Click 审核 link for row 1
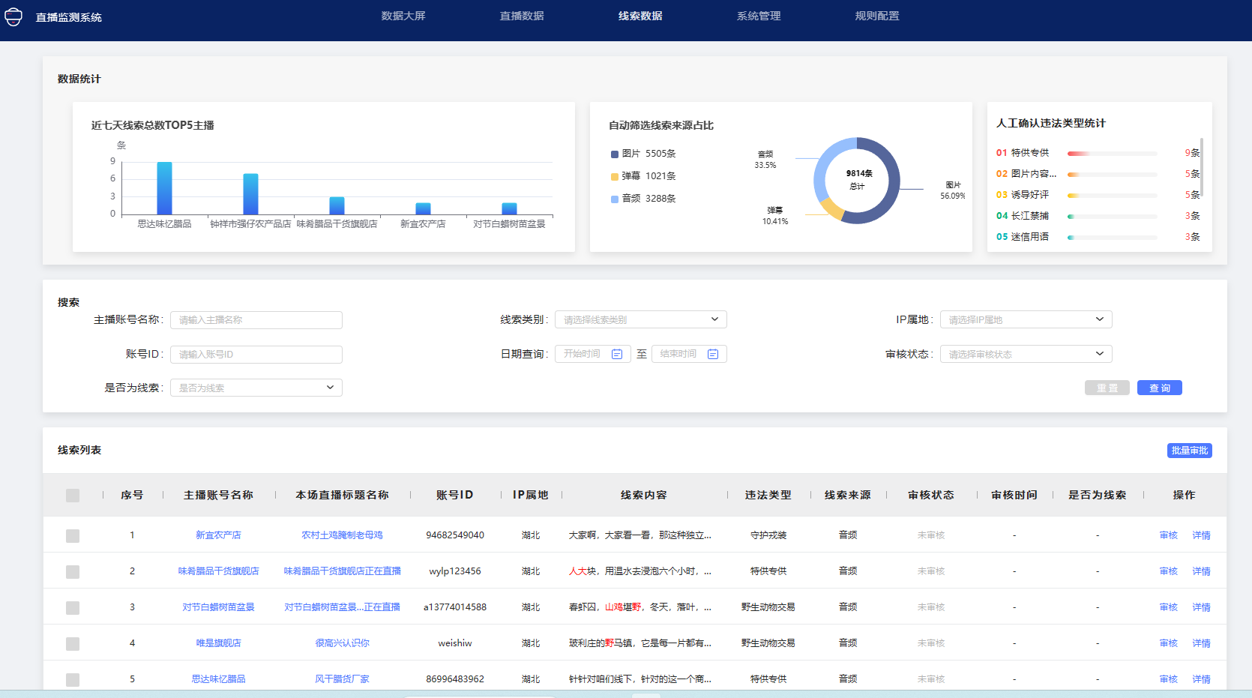Viewport: 1252px width, 698px height. [x=1169, y=535]
